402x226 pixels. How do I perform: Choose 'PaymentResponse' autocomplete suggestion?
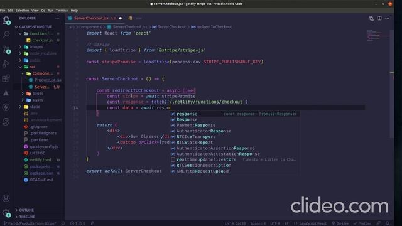[234, 126]
